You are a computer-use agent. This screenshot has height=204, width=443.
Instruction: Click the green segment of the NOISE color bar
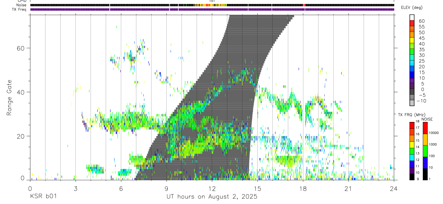point(425,151)
